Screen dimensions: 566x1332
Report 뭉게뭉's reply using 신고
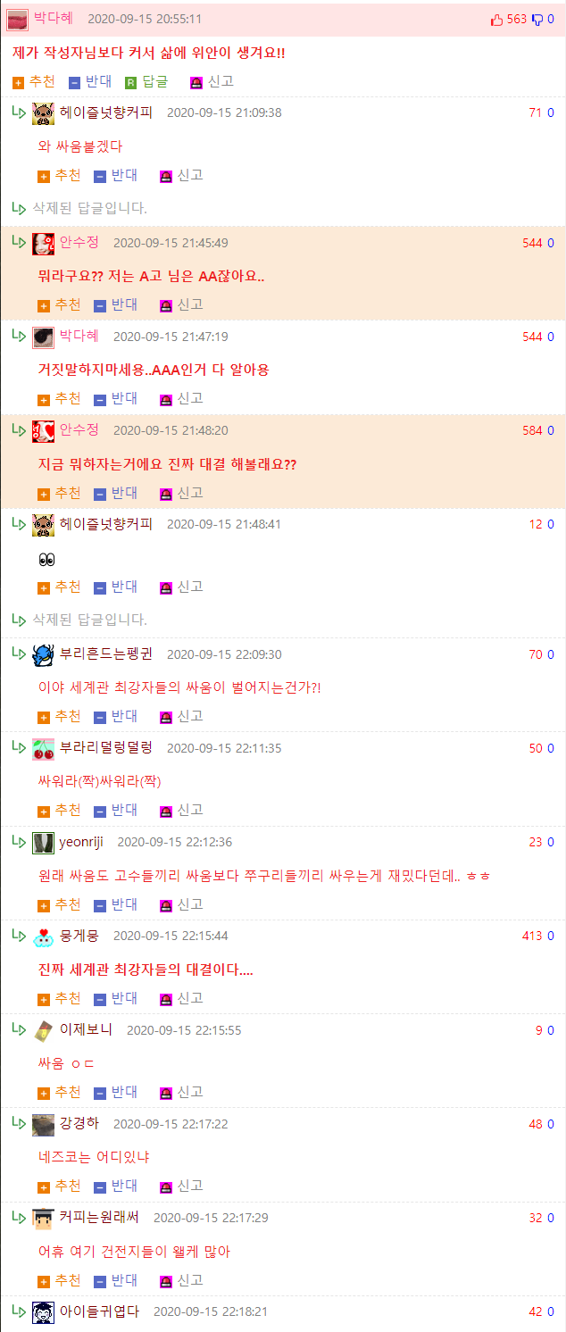[181, 998]
